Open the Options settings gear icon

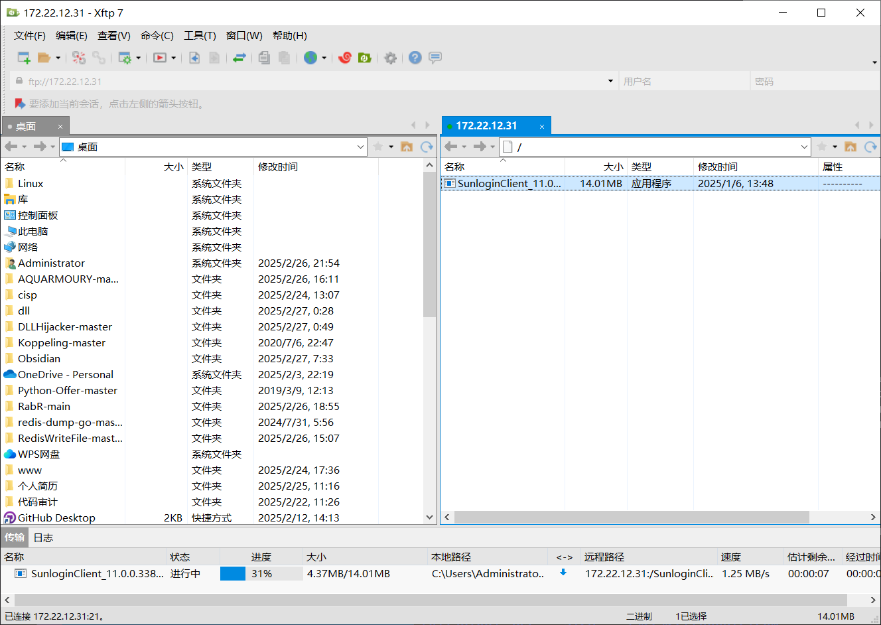point(390,58)
